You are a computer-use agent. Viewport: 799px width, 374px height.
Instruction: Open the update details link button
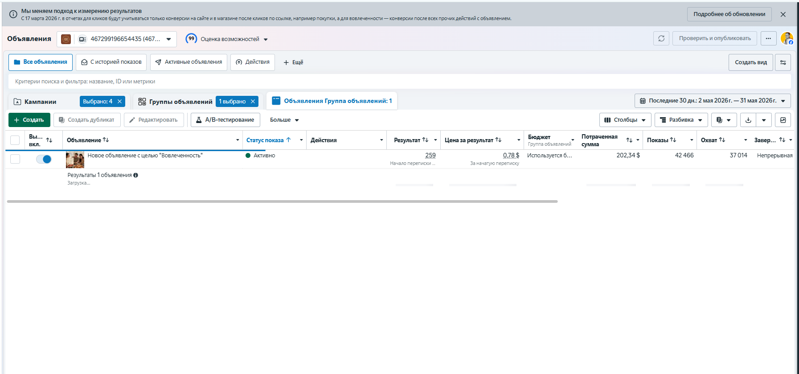click(x=729, y=14)
